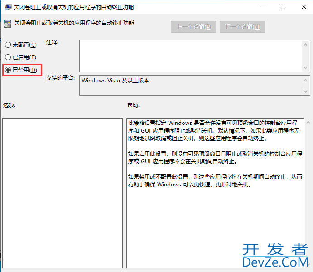Click the comment box scroll down arrow
This screenshot has height=272, width=313.
[x=305, y=68]
